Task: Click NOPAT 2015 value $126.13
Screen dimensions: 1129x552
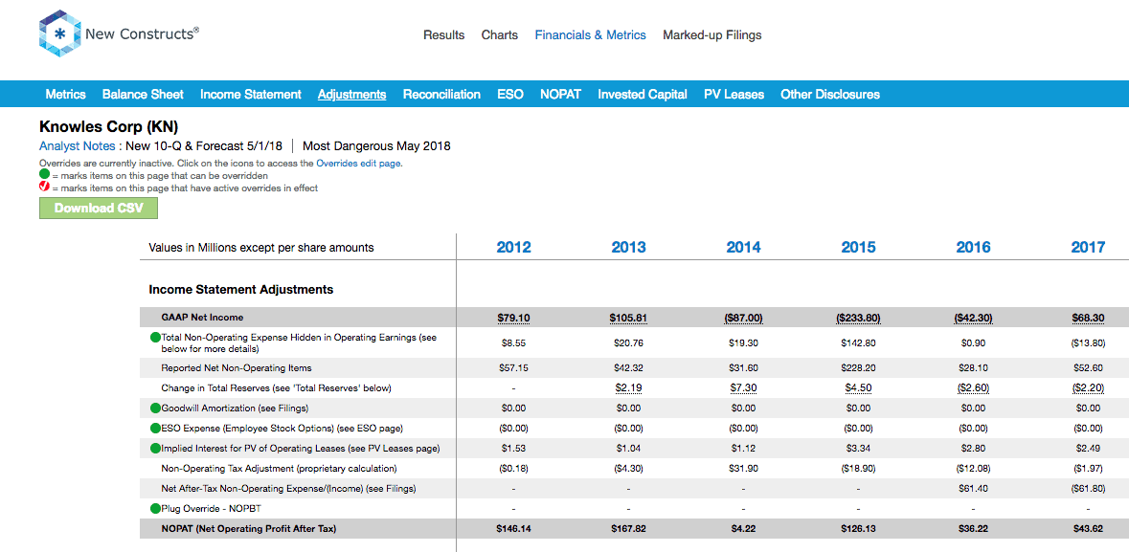Action: (858, 529)
